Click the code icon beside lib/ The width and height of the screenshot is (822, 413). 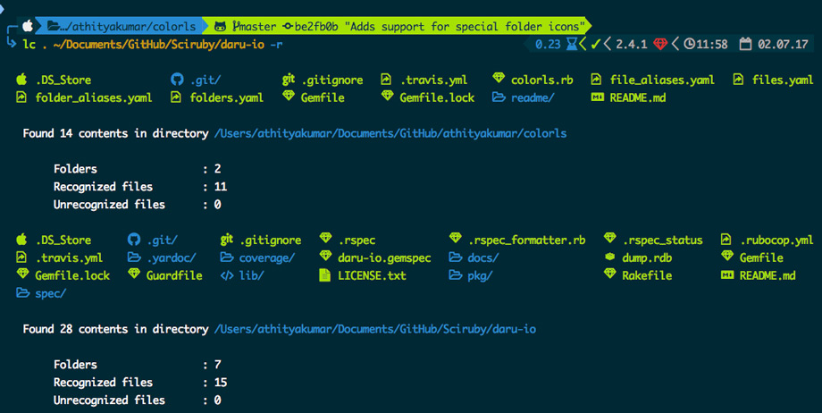point(227,275)
